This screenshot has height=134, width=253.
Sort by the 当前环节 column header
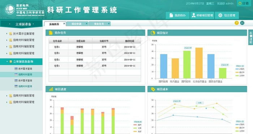point(104,41)
